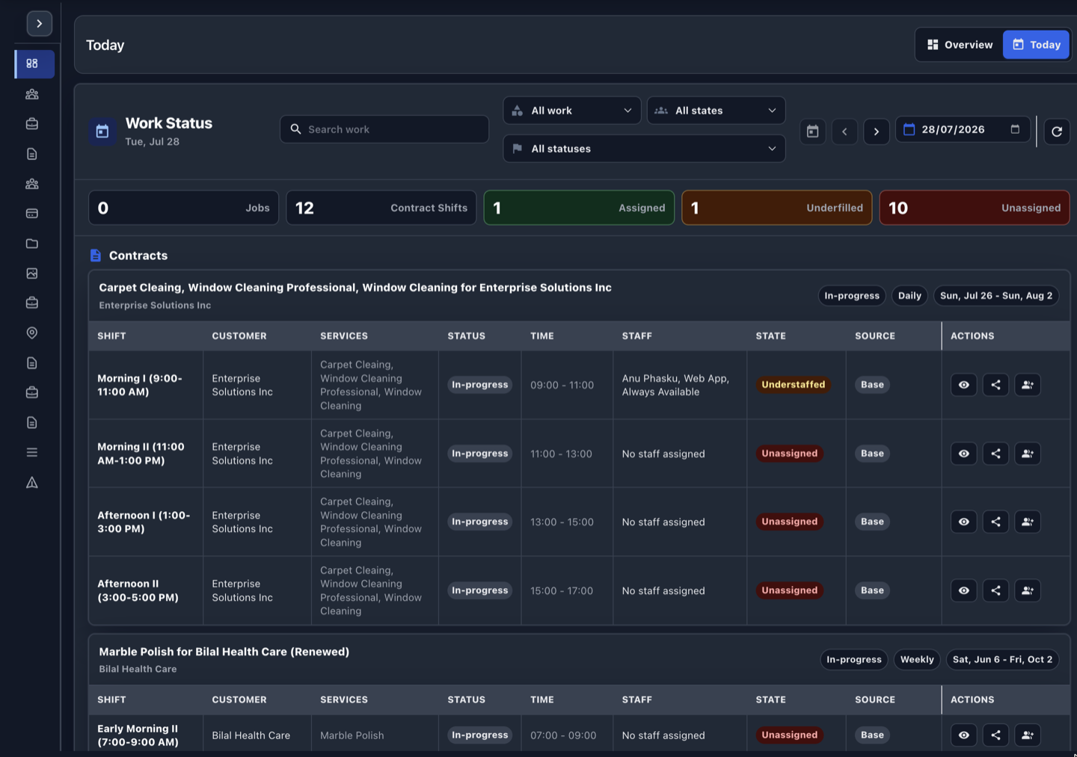Click the Understaffed state badge
Image resolution: width=1077 pixels, height=757 pixels.
pyautogui.click(x=793, y=385)
